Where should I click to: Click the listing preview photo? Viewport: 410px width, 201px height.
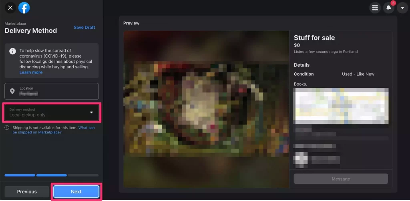coord(206,109)
